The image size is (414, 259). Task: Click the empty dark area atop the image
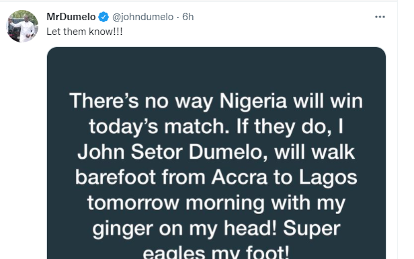click(x=216, y=69)
